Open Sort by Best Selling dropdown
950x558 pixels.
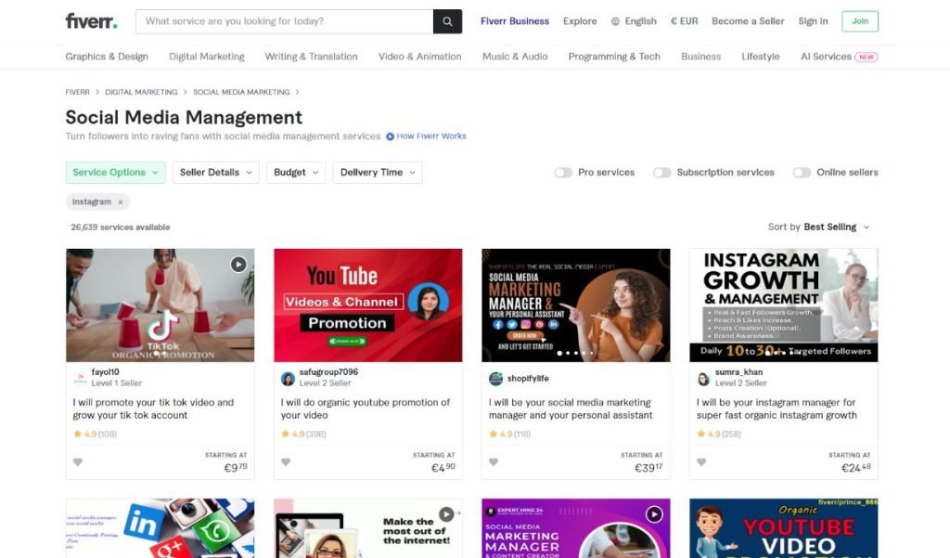pos(819,227)
